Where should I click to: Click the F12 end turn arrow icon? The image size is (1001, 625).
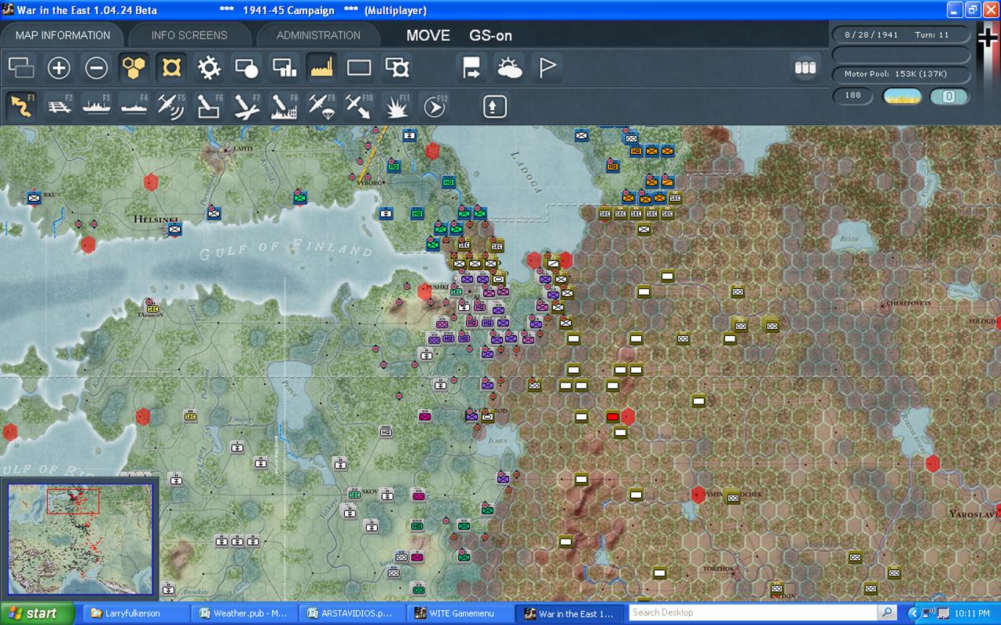pyautogui.click(x=434, y=106)
